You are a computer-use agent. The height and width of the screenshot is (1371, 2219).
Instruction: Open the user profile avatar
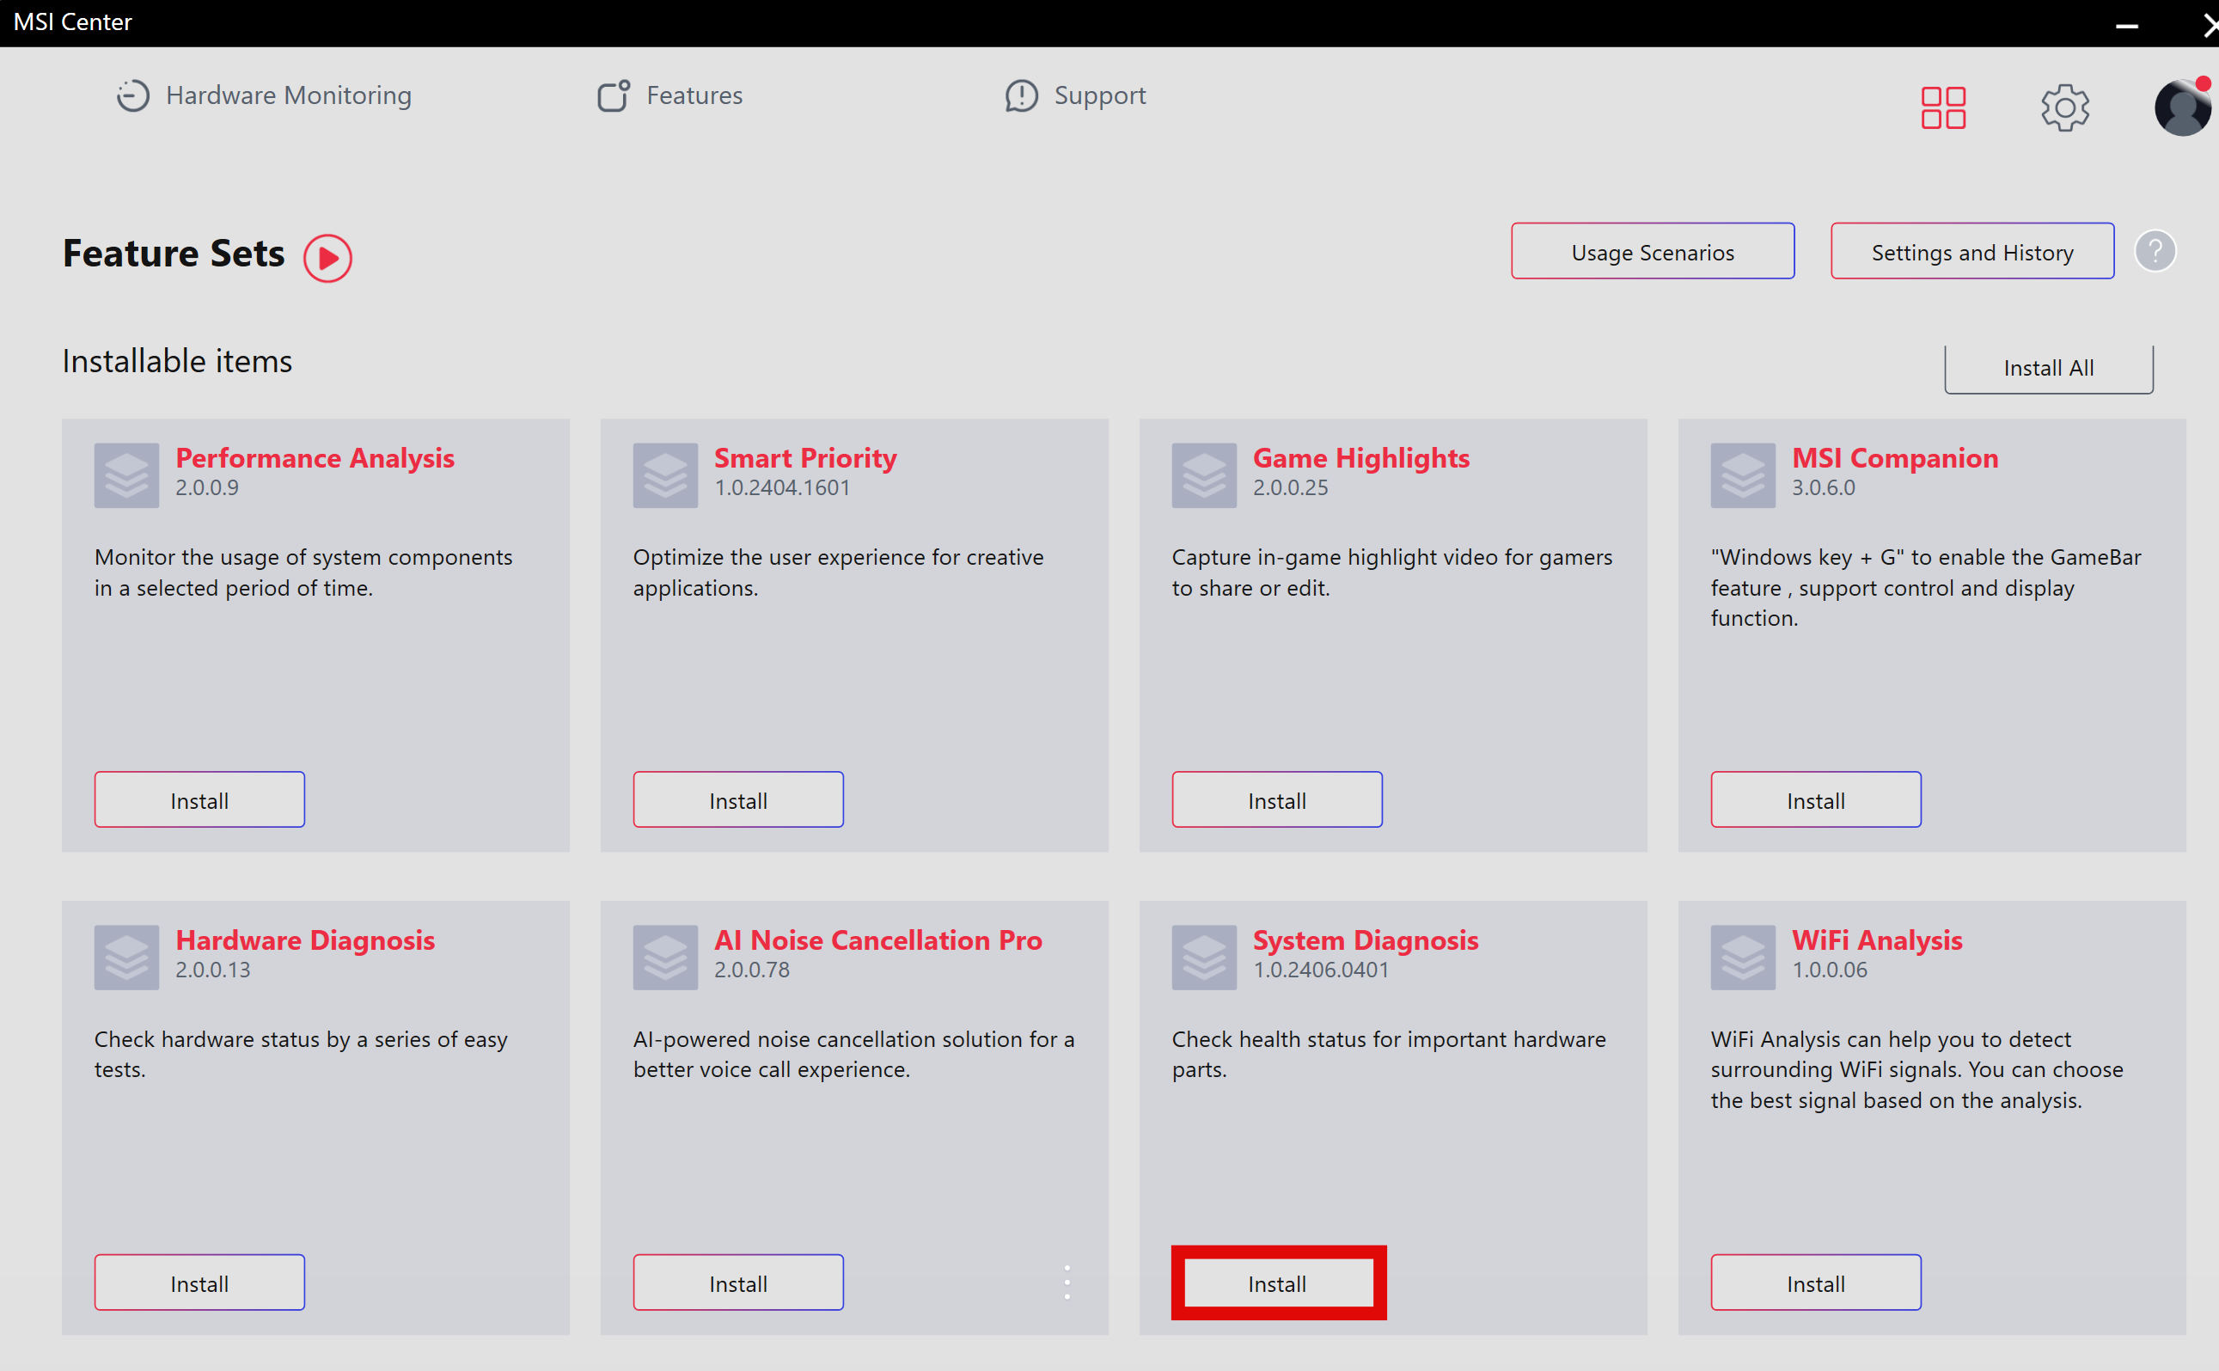point(2183,108)
